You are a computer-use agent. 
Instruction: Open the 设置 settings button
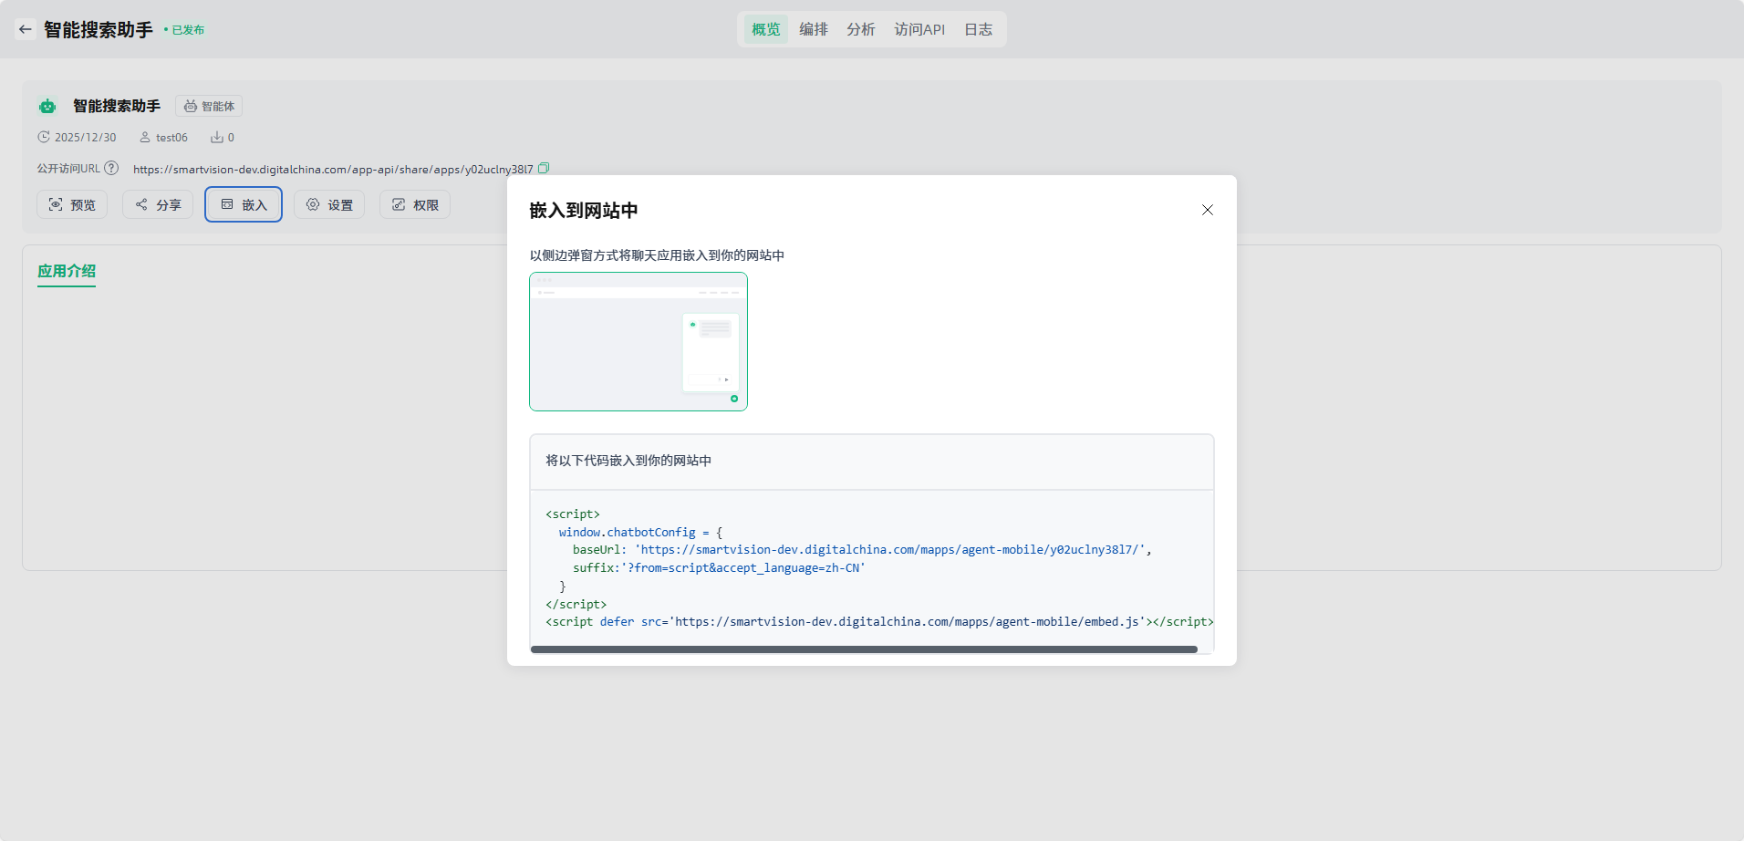click(329, 204)
